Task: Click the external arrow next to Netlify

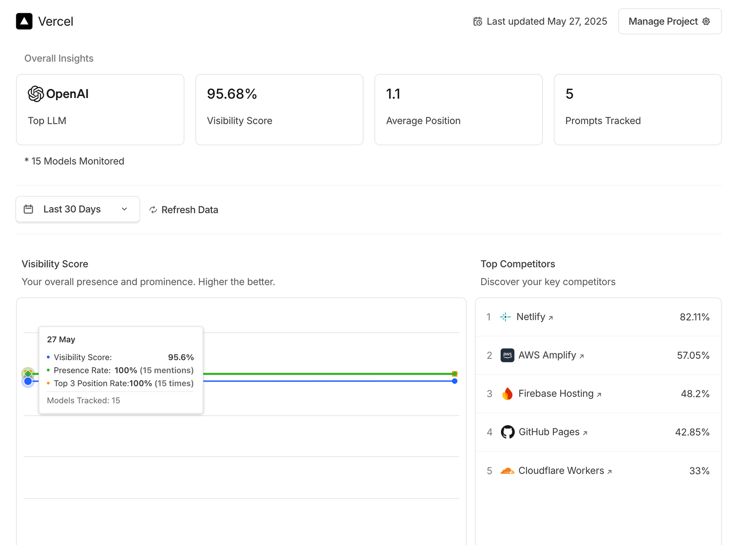Action: pyautogui.click(x=551, y=318)
